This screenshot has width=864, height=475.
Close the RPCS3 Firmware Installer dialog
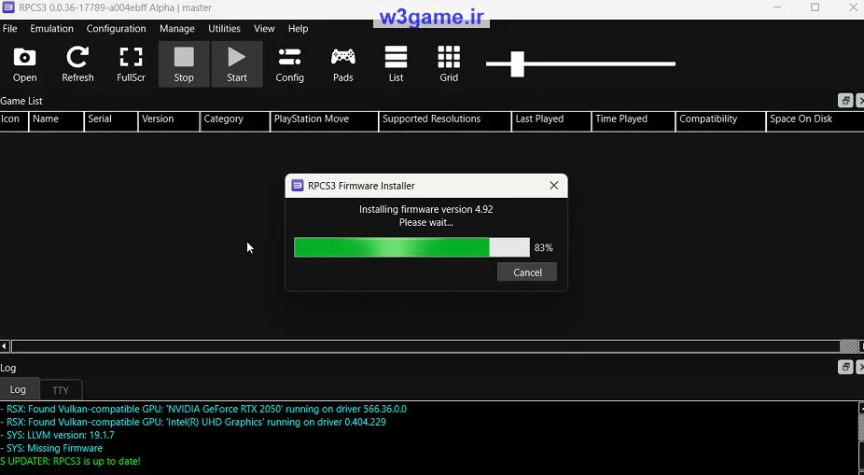pyautogui.click(x=554, y=186)
